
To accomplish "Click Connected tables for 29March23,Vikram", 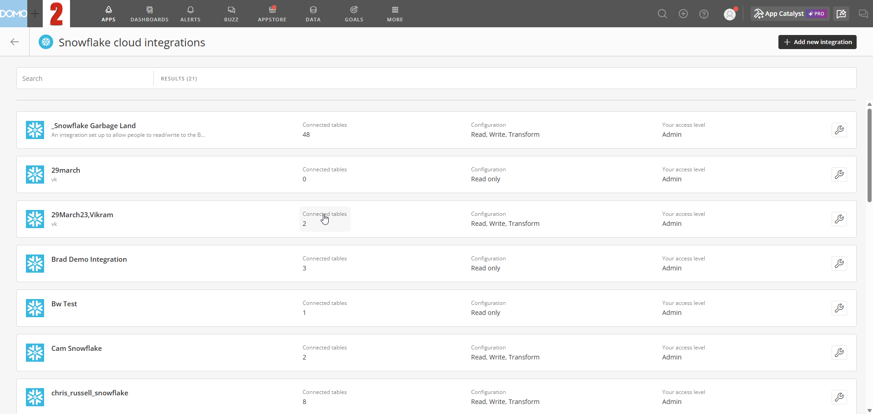I will (325, 219).
